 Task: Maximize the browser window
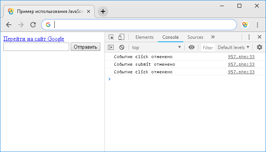point(239,6)
